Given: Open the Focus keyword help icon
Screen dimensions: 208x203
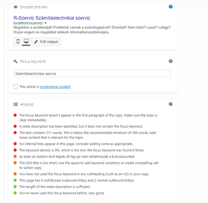Looking at the screenshot, I should (171, 61).
